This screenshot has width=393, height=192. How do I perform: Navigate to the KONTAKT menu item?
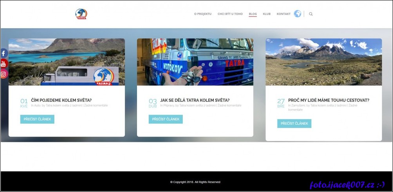(x=283, y=14)
